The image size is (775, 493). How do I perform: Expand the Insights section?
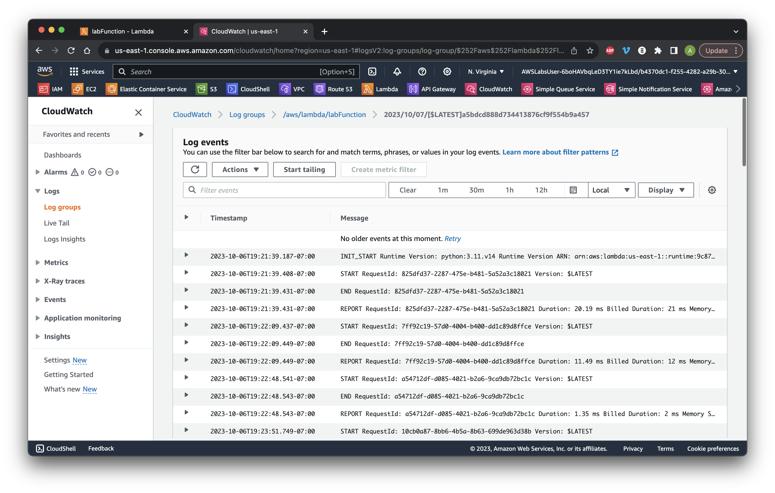[x=38, y=336]
